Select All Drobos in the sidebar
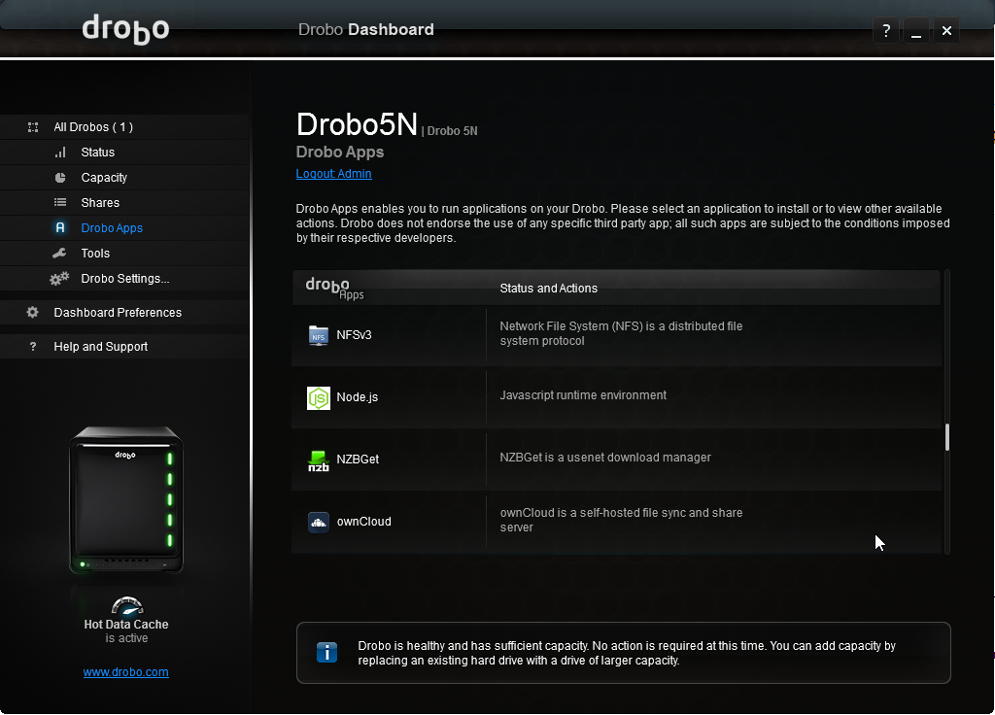The width and height of the screenshot is (995, 715). [93, 127]
